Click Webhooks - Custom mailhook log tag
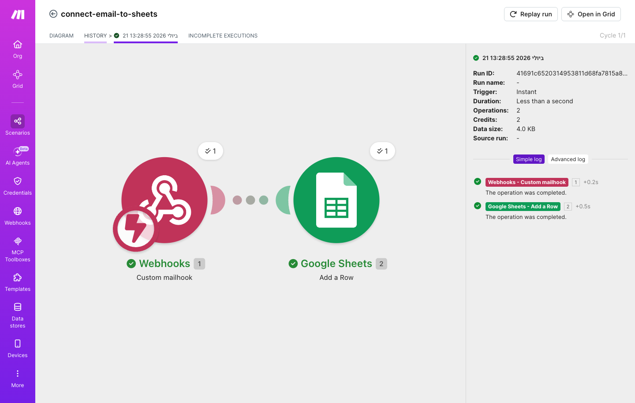Viewport: 635px width, 403px height. (x=527, y=182)
